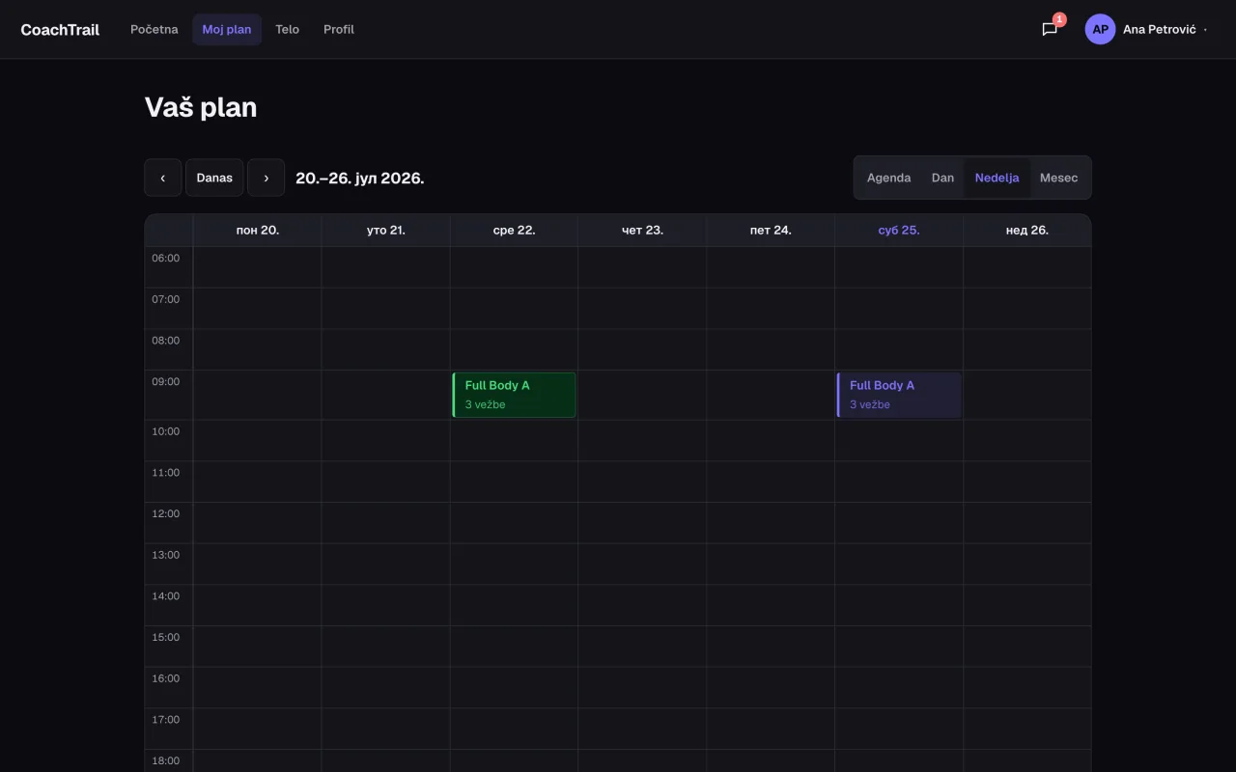Click the Danas button

pos(214,178)
